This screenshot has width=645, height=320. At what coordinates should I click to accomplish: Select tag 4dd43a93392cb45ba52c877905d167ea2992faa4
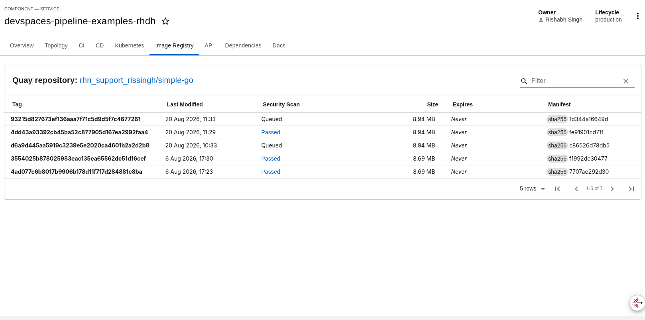[x=79, y=132]
